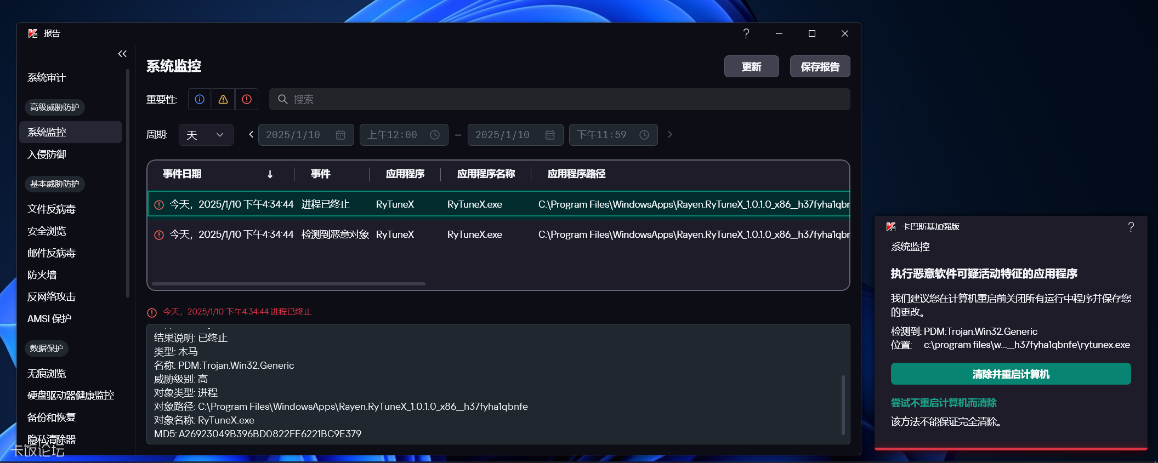Screen dimensions: 1158x463
Task: Click the 应用程序路径 column header
Action: coord(576,174)
